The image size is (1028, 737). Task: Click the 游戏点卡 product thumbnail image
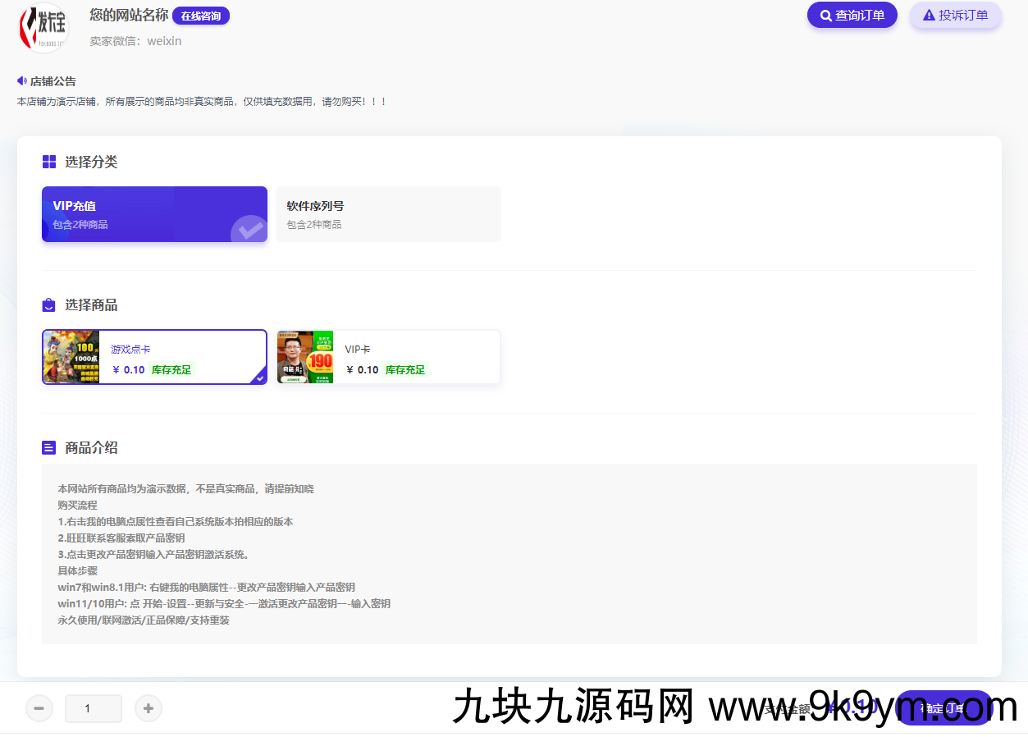[x=71, y=357]
